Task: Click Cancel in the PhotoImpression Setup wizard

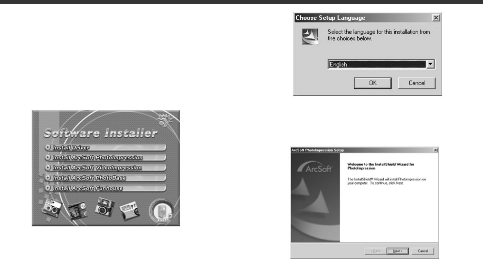Action: click(x=422, y=251)
